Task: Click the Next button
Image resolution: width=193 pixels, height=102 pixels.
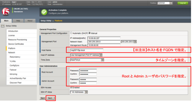Action: tap(51, 98)
